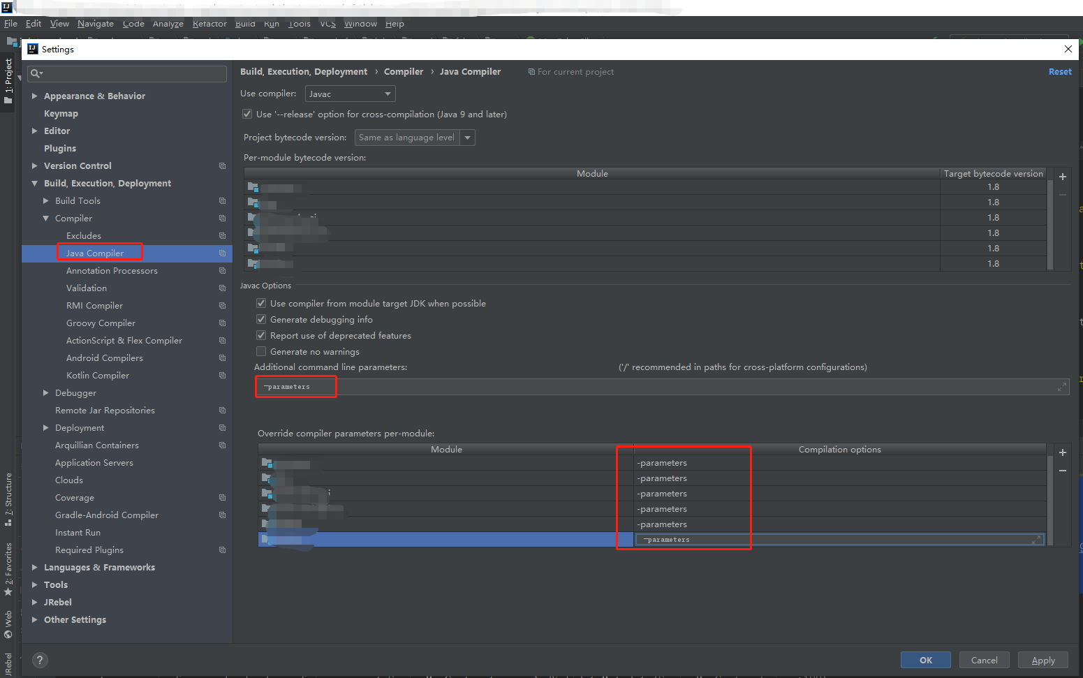Viewport: 1083px width, 678px height.
Task: Click the Reset link
Action: (1060, 71)
